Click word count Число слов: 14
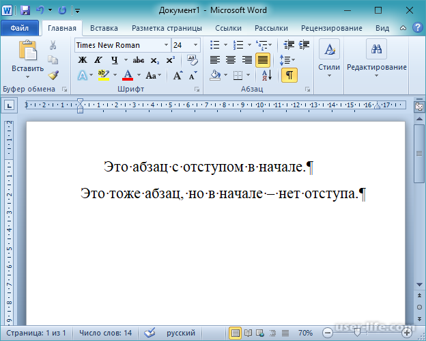The width and height of the screenshot is (426, 341). click(105, 333)
